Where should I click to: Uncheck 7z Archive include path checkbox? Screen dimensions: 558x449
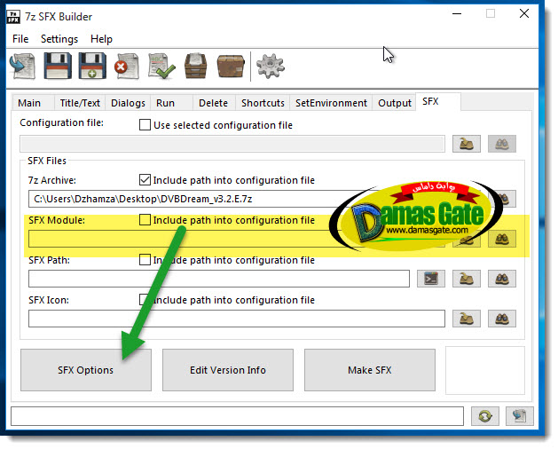(145, 180)
